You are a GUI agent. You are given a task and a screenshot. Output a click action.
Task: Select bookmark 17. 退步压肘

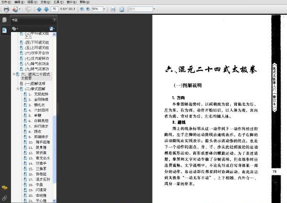39,180
